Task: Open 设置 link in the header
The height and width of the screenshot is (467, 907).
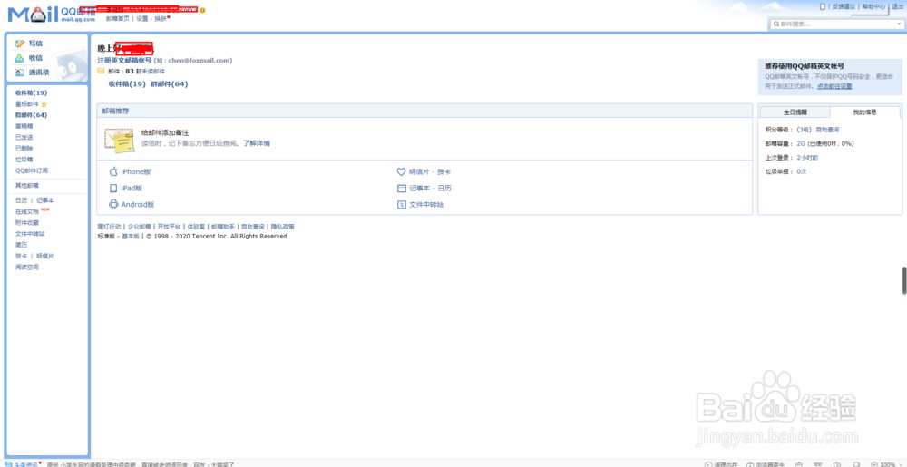Action: (x=142, y=18)
